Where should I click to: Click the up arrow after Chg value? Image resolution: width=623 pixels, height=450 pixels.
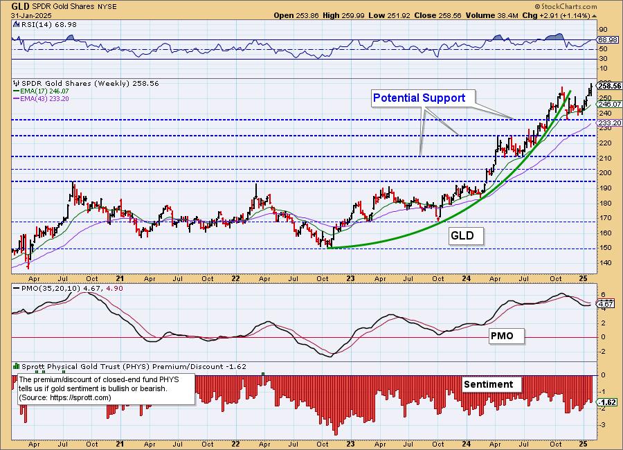pyautogui.click(x=595, y=17)
